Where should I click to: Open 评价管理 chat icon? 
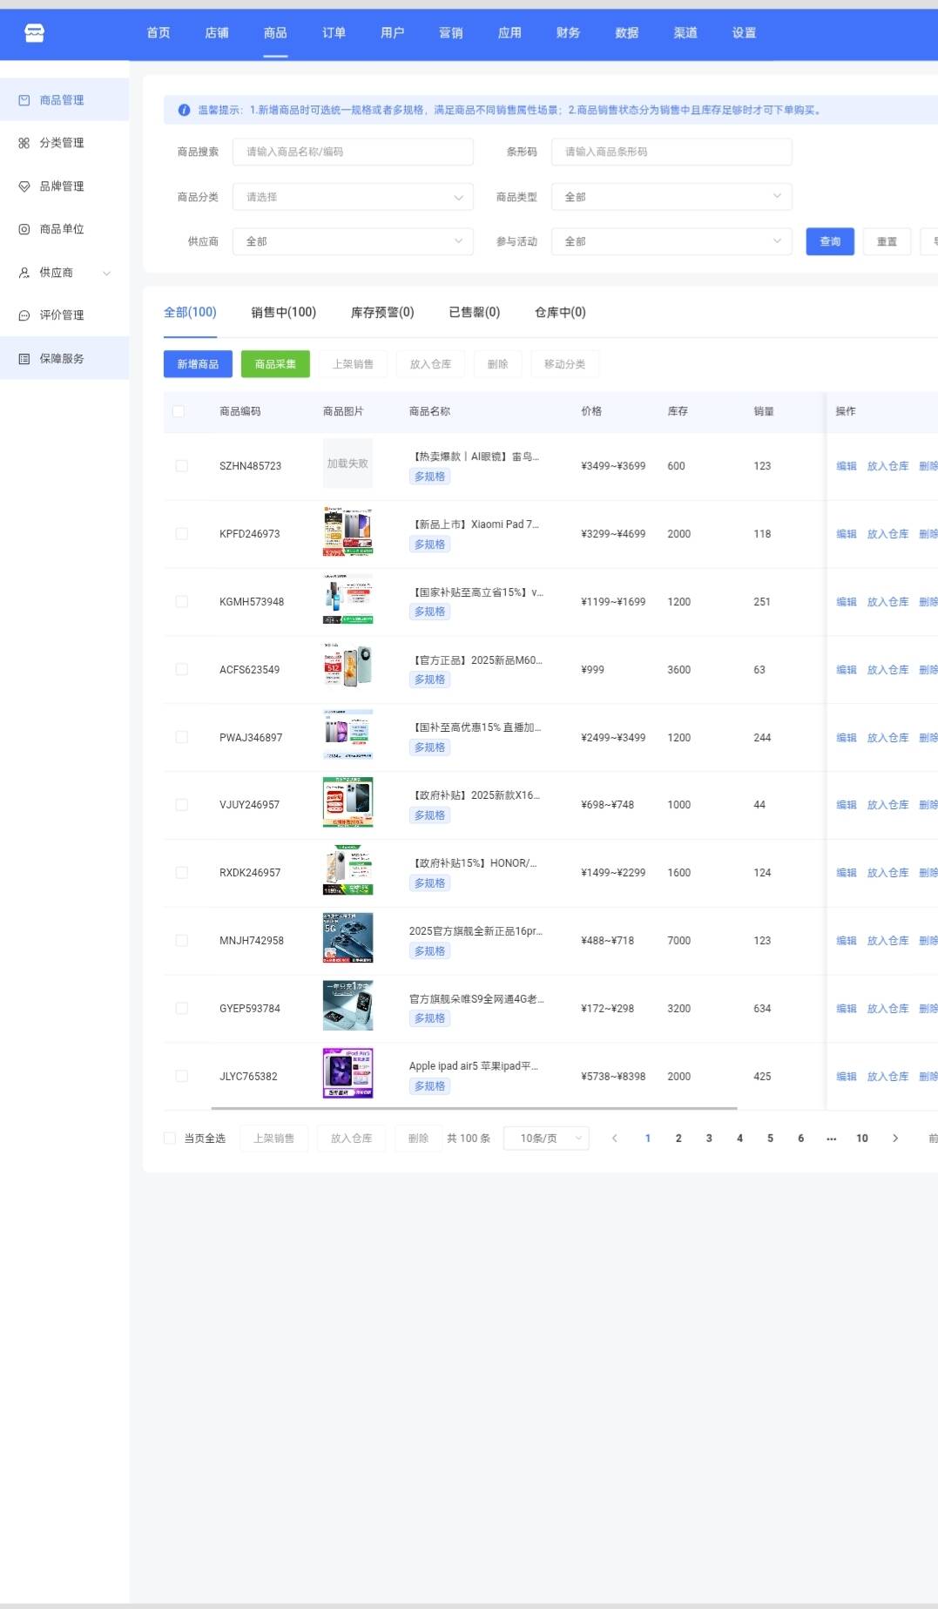[24, 315]
